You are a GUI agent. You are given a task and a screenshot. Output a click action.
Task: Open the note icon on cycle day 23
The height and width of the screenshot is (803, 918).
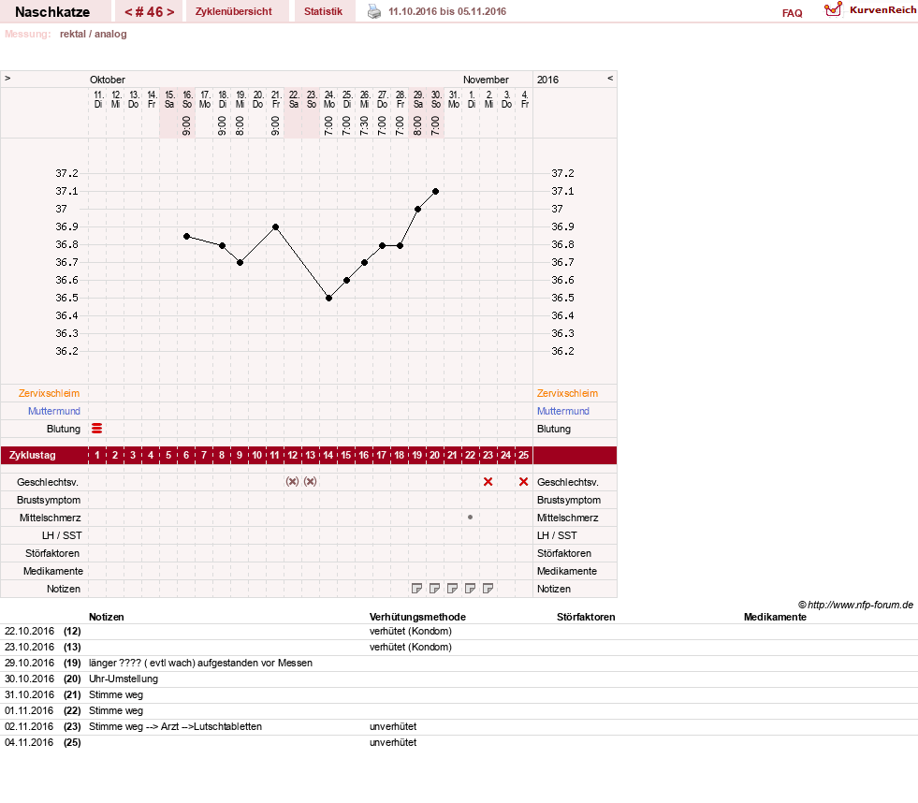(x=488, y=588)
